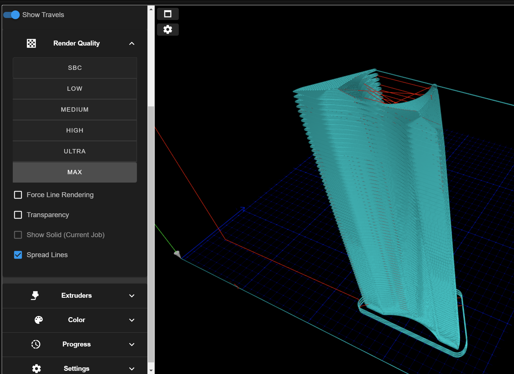
Task: Select ULTRA render quality
Action: [x=75, y=151]
